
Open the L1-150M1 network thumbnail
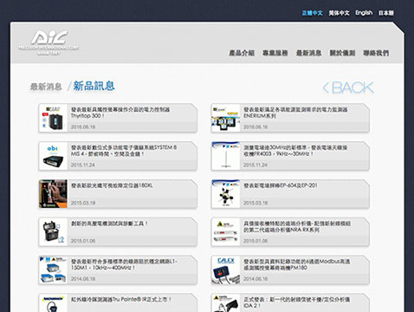tap(53, 270)
